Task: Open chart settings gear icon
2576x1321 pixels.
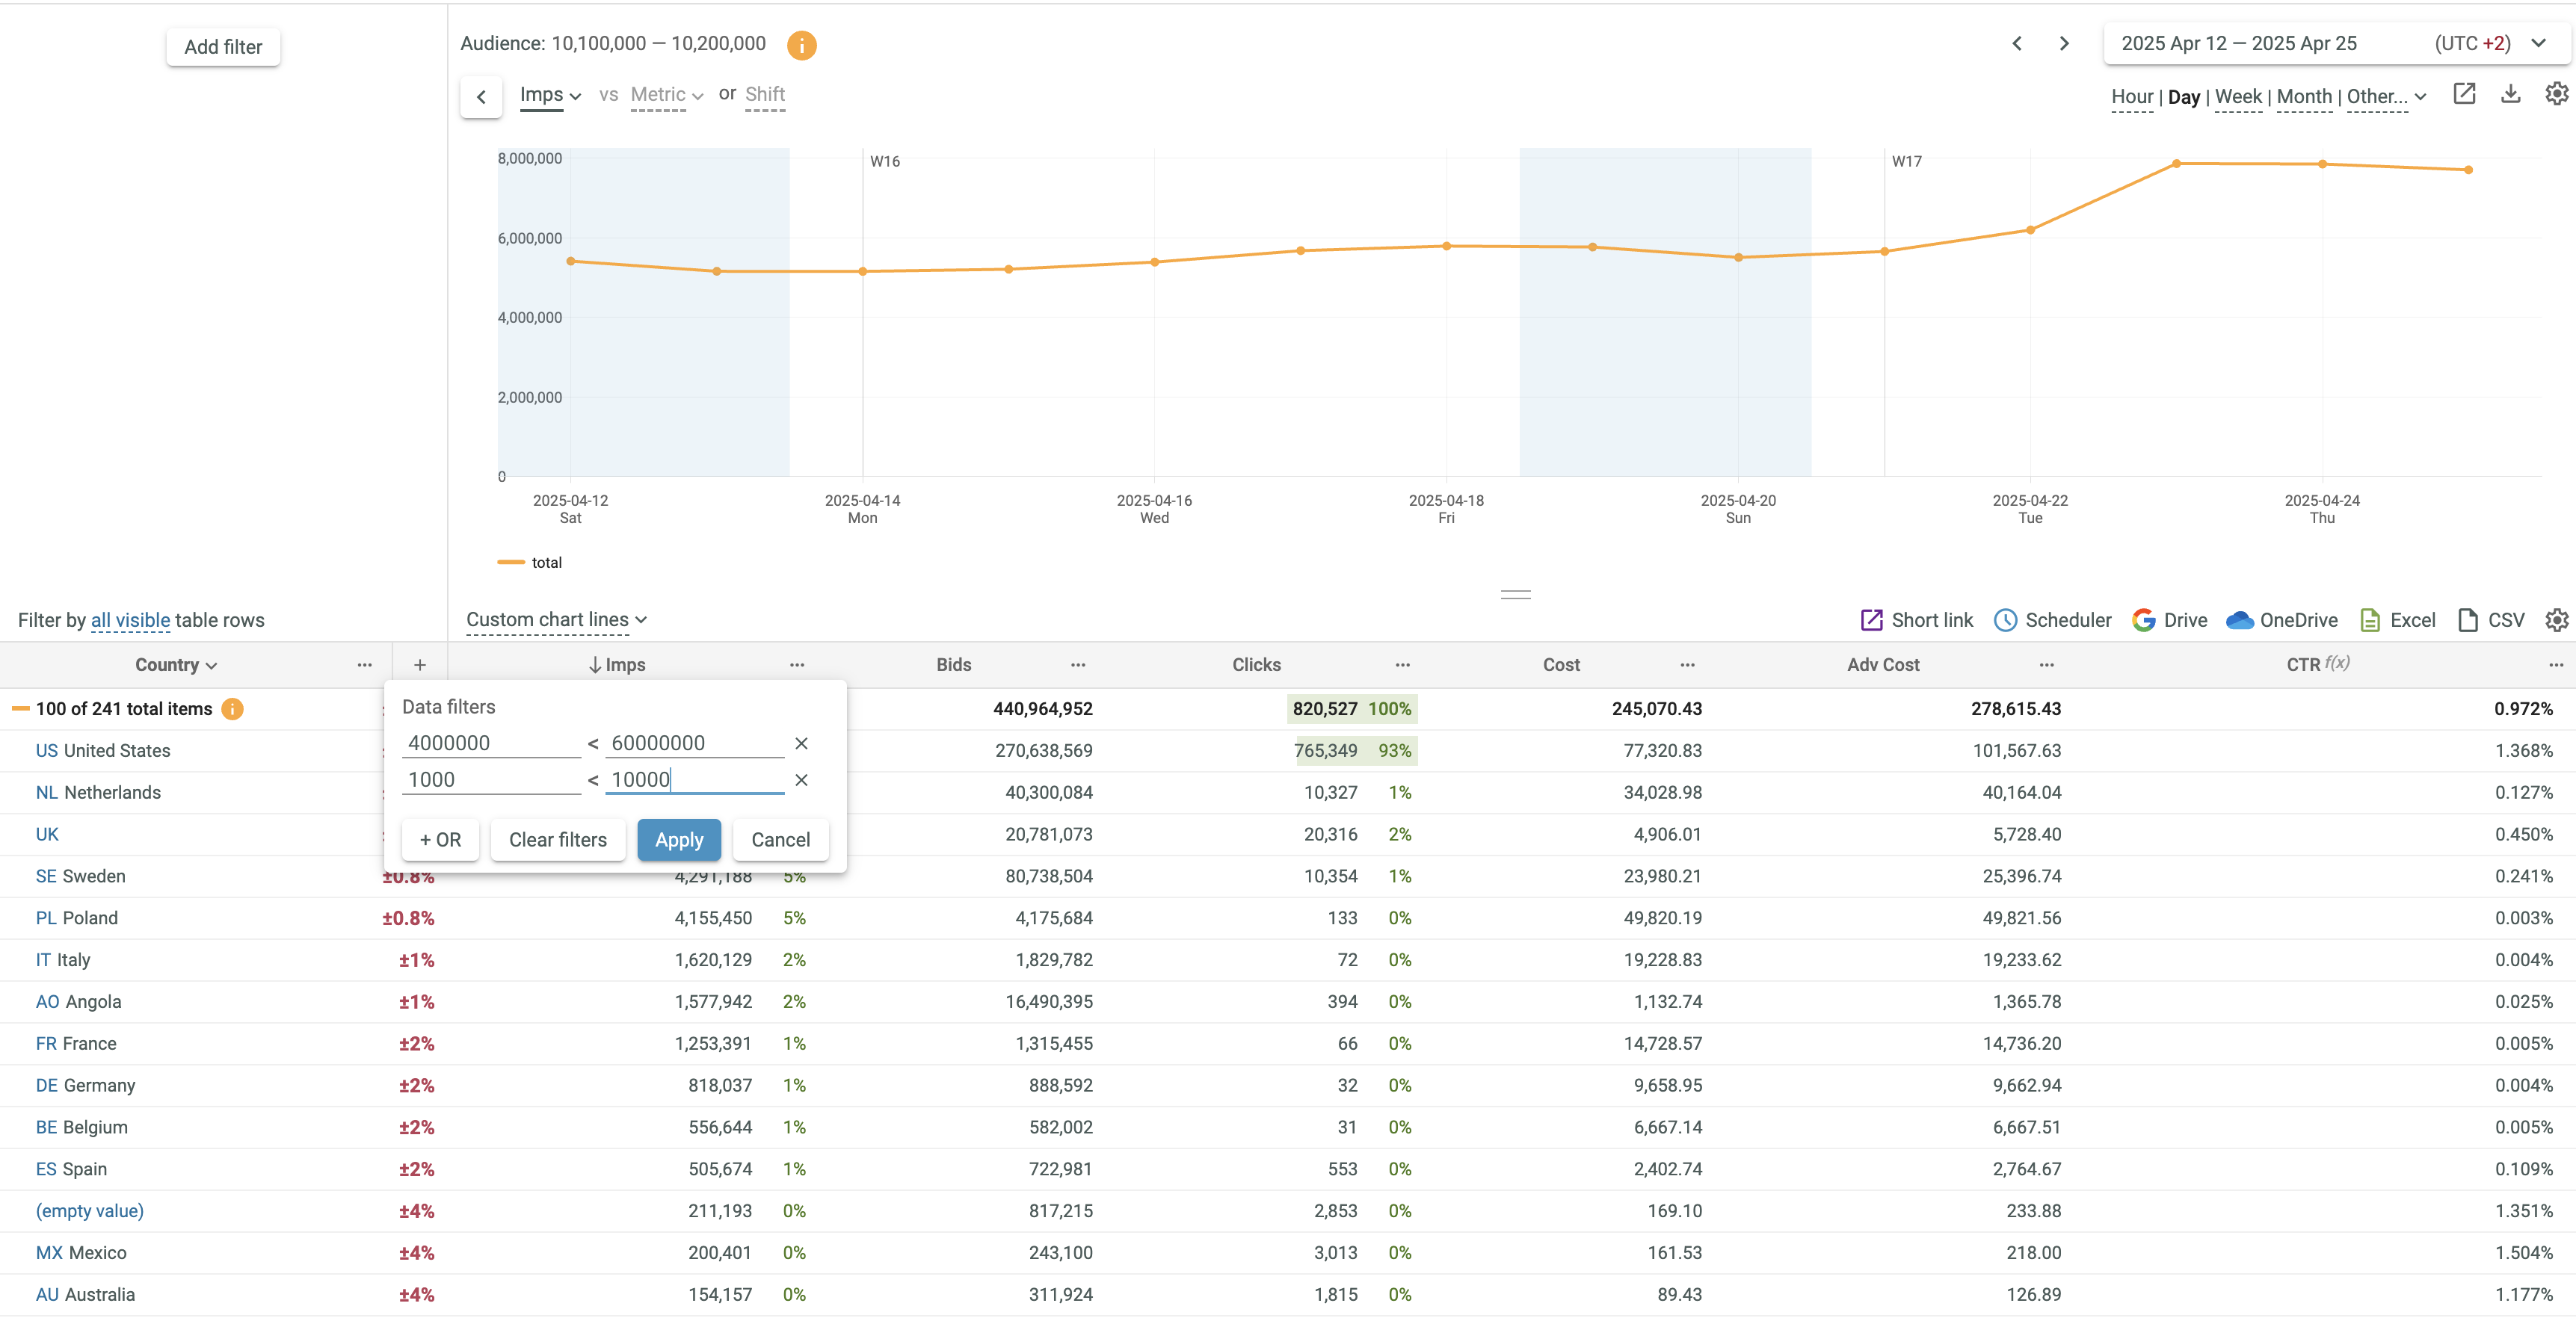Action: tap(2556, 94)
